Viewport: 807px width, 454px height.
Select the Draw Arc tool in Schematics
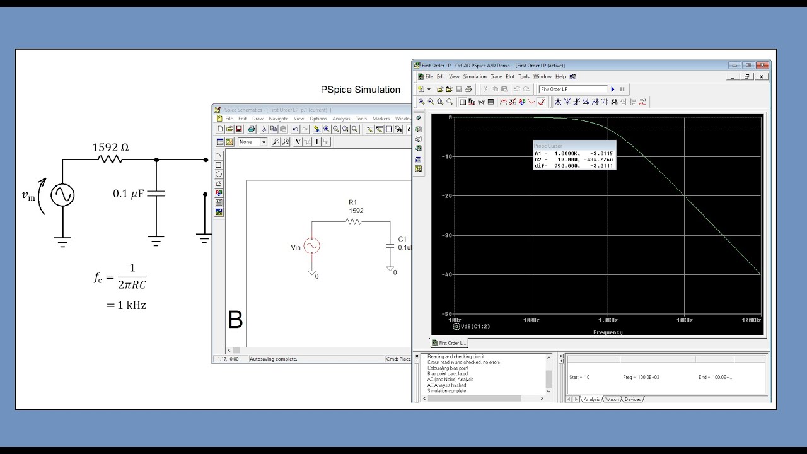(219, 155)
